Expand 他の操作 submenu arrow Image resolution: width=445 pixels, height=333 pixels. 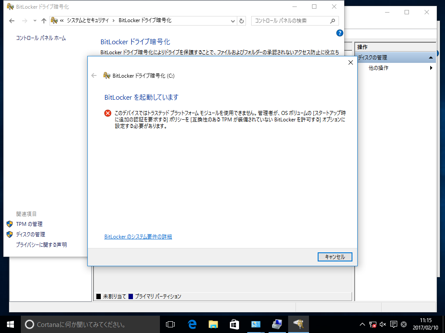tap(431, 68)
